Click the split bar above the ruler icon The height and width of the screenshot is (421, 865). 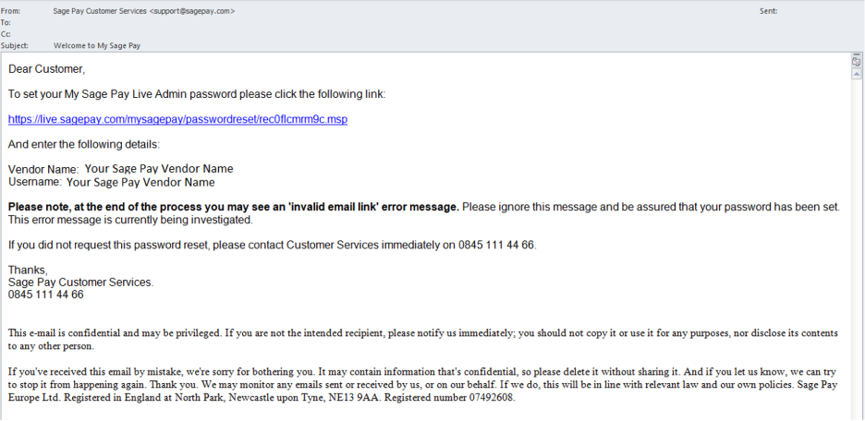pyautogui.click(x=857, y=54)
